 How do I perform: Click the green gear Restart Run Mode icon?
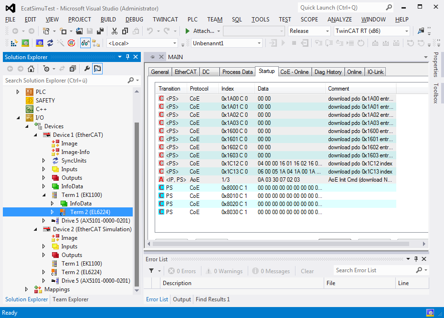point(25,43)
